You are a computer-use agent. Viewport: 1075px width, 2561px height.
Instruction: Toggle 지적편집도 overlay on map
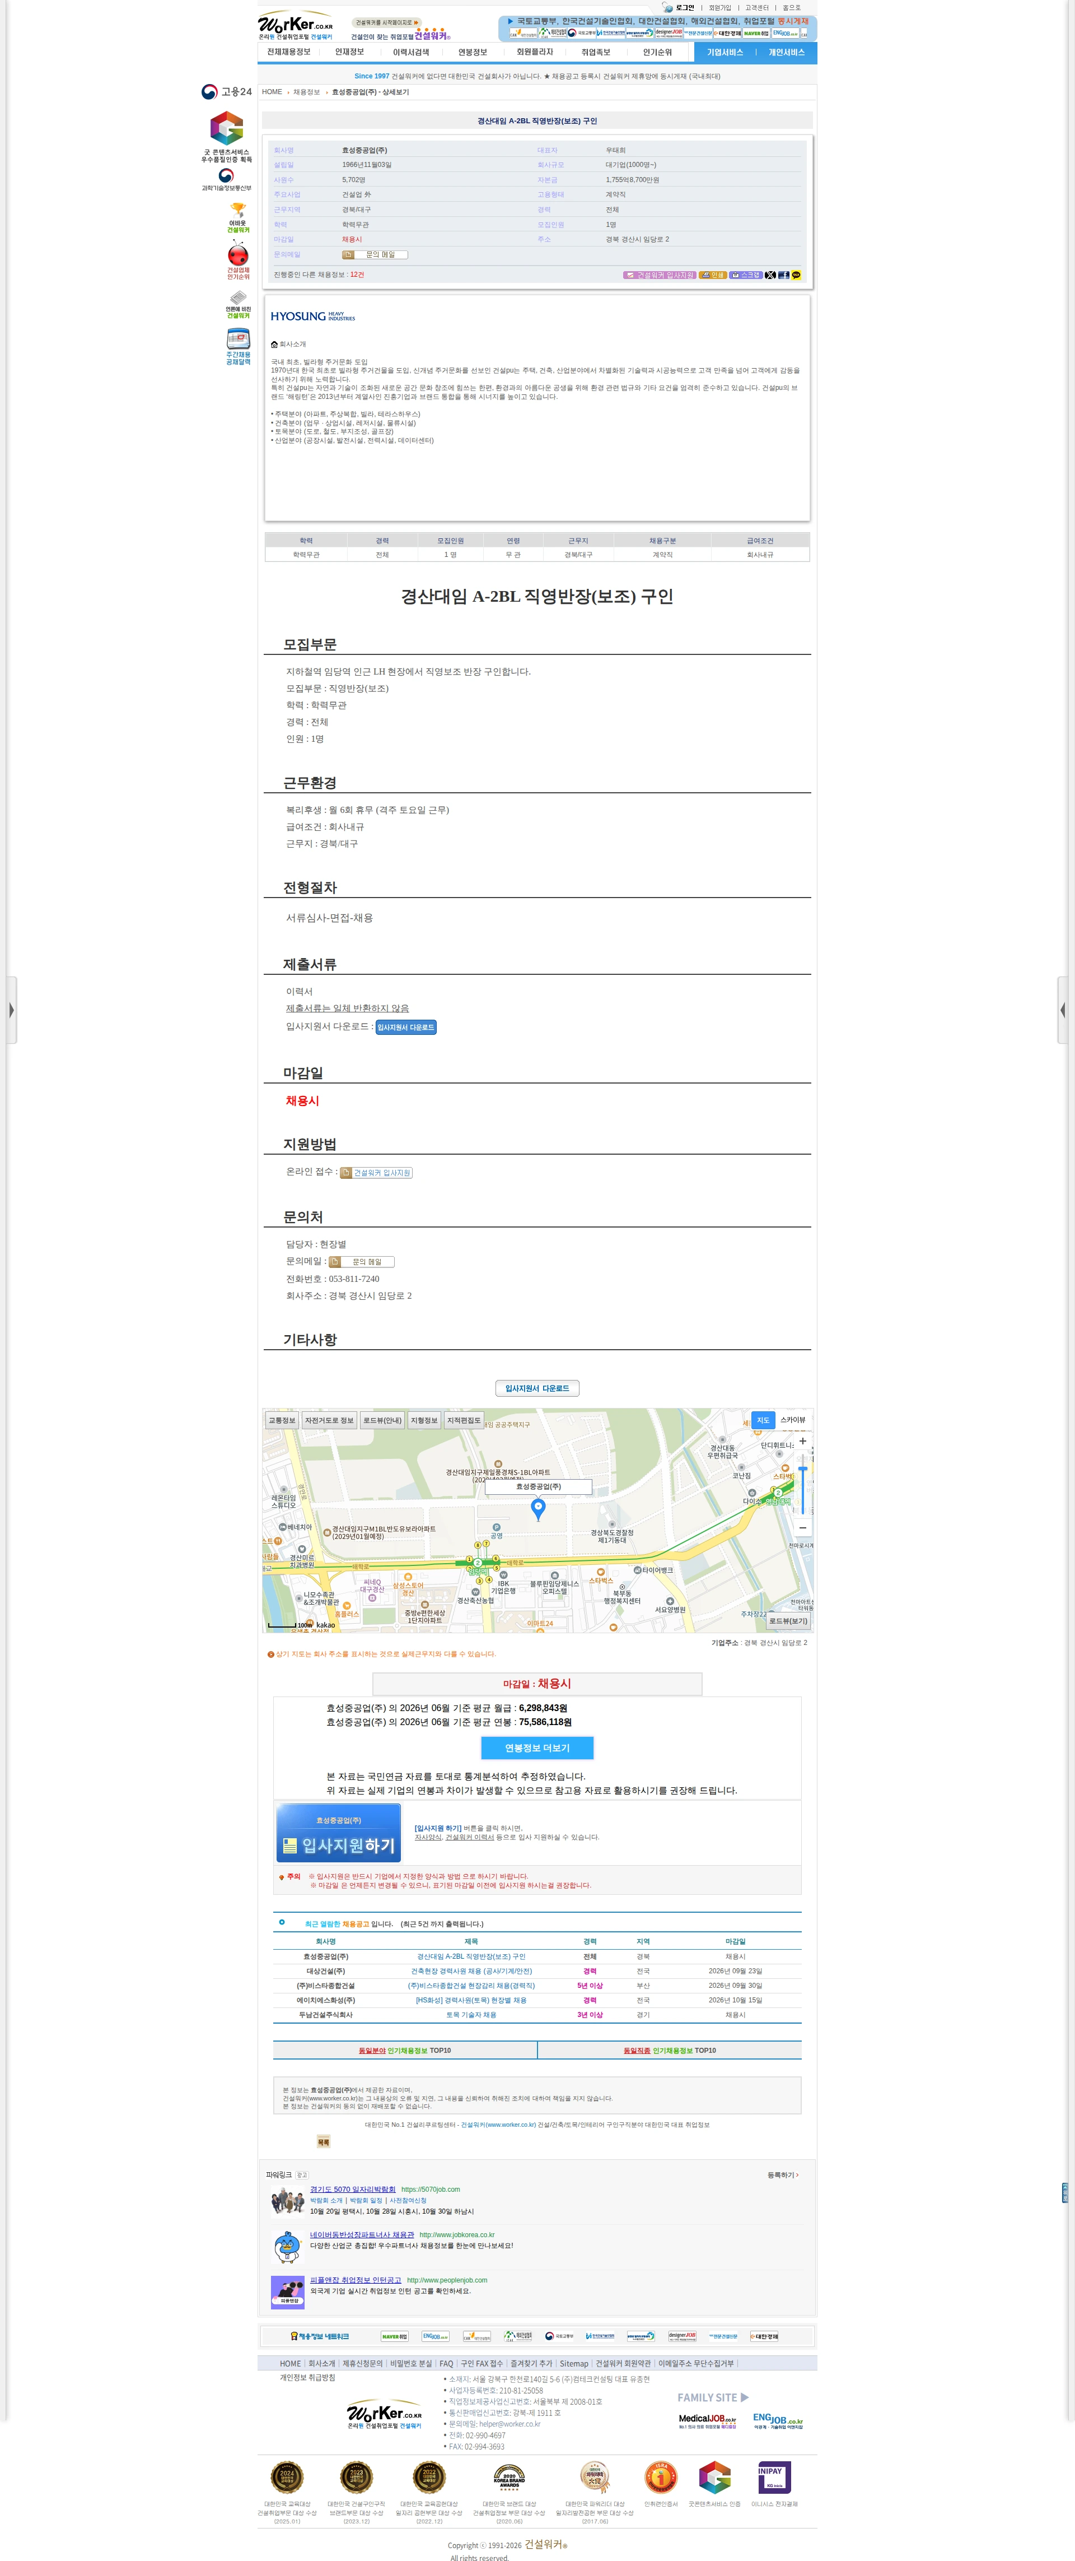464,1420
